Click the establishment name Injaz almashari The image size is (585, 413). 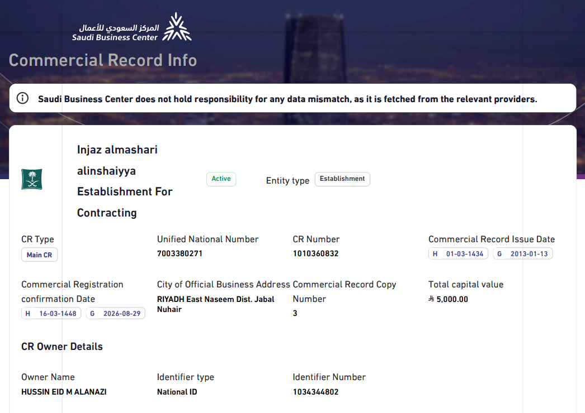coord(117,150)
